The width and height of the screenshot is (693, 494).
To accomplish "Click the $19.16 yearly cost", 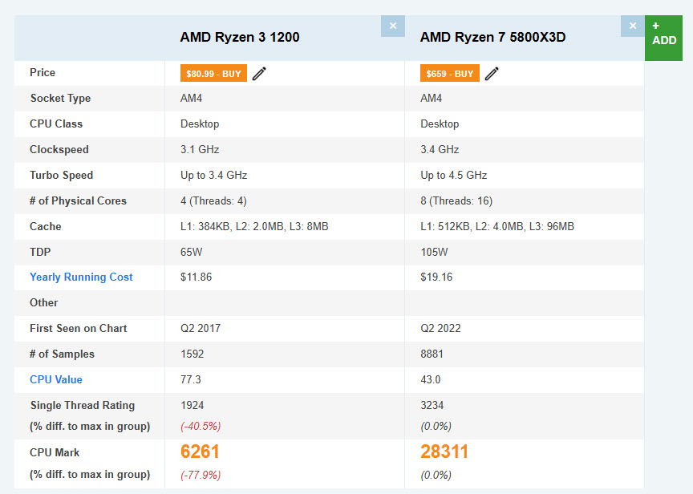I will point(436,277).
